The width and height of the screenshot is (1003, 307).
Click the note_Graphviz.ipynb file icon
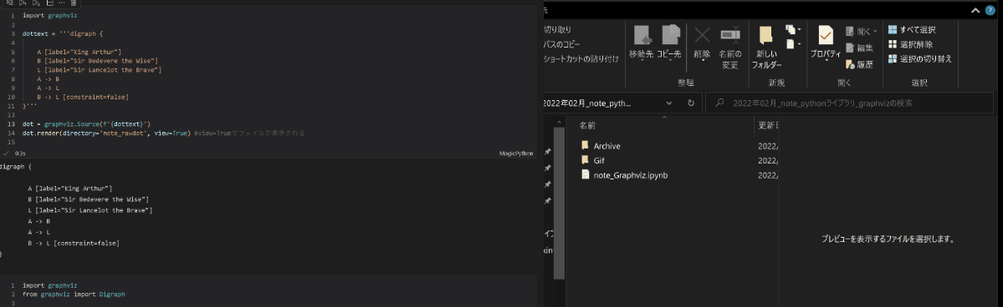pos(585,175)
